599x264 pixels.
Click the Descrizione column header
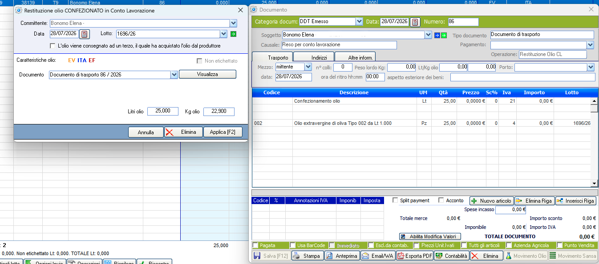[354, 92]
